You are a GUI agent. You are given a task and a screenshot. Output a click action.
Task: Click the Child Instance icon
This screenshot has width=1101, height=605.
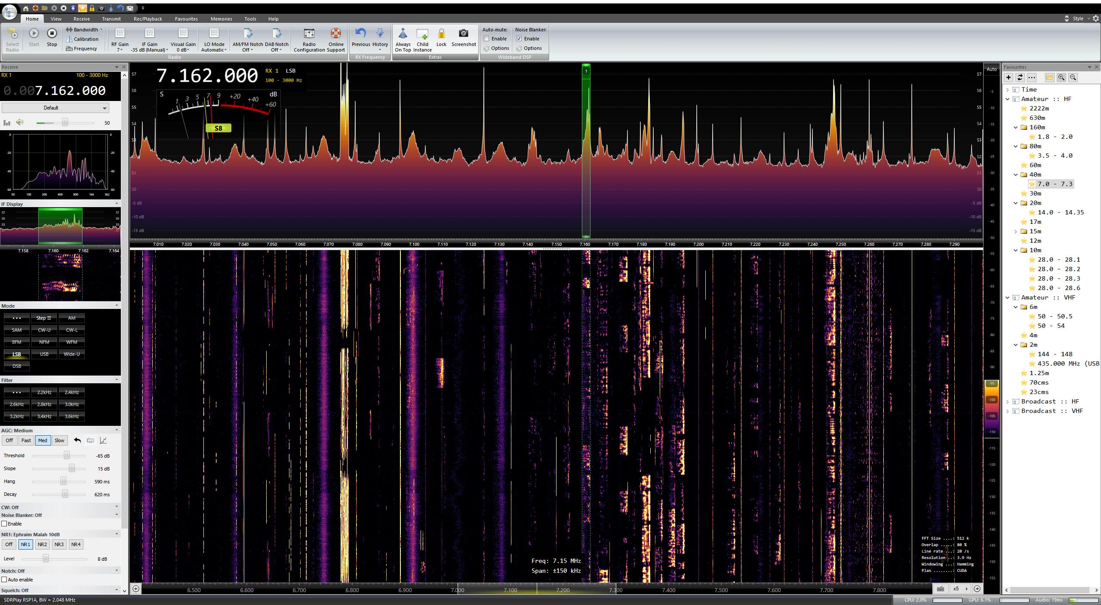[x=422, y=34]
